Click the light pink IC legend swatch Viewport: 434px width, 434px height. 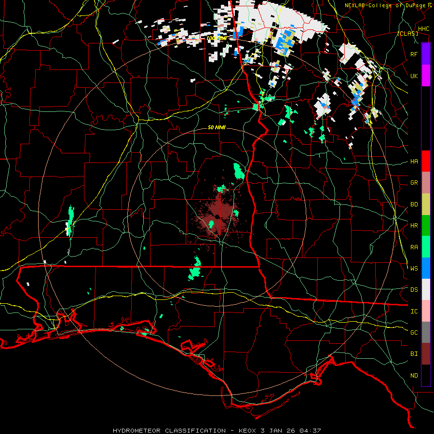426,311
